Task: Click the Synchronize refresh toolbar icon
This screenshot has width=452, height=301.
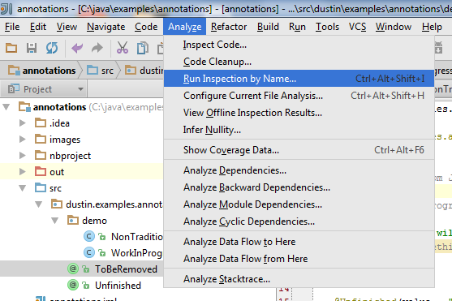Action: click(52, 48)
